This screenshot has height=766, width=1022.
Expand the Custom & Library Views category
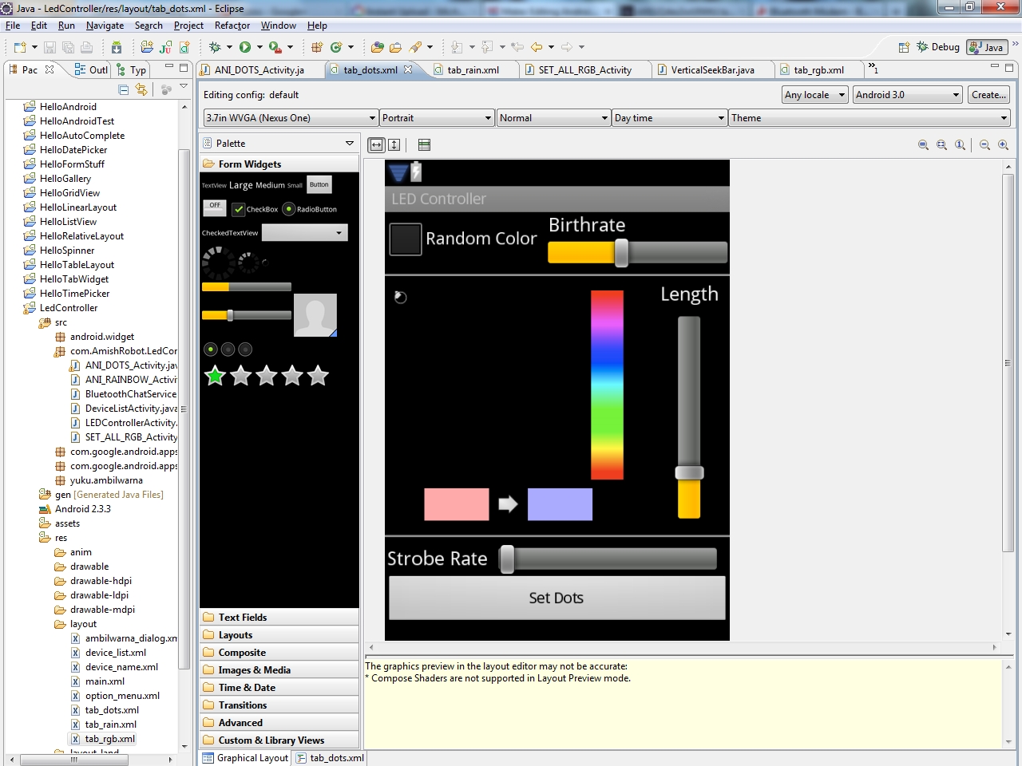point(279,740)
